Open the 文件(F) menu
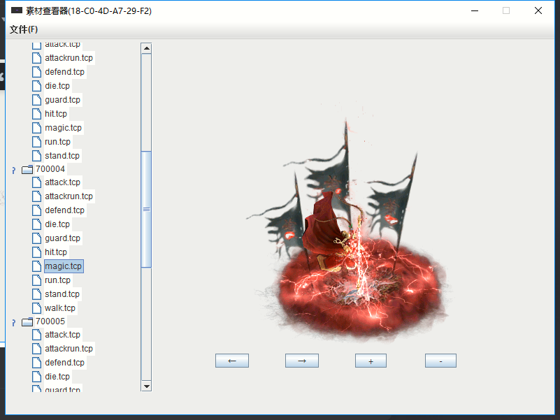 (24, 29)
